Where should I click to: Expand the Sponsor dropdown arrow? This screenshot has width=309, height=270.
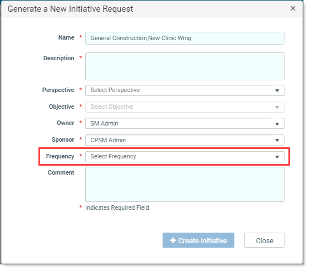(277, 140)
